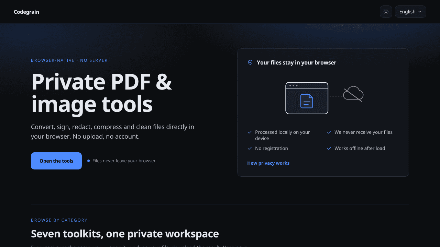440x247 pixels.
Task: Click checkmark next to We never receive your files
Action: tap(329, 132)
